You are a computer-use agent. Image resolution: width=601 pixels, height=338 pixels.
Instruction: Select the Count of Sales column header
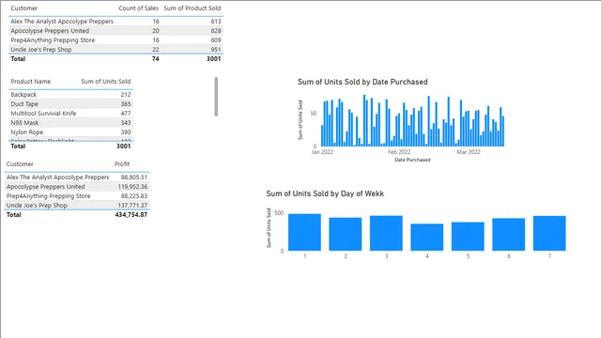point(138,8)
